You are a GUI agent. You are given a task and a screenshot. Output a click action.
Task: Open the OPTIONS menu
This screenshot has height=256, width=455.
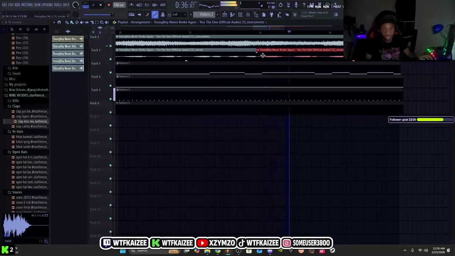[x=47, y=5]
